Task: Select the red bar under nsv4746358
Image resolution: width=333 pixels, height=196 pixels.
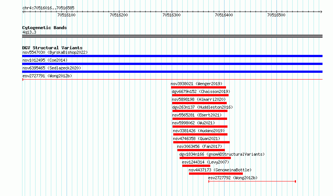Action: pyautogui.click(x=201, y=142)
